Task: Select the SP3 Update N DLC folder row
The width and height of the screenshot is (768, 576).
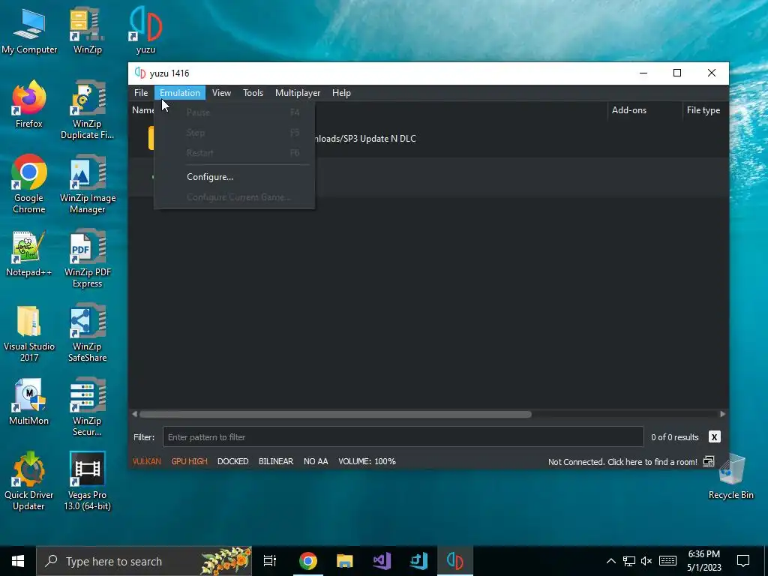Action: pos(428,139)
